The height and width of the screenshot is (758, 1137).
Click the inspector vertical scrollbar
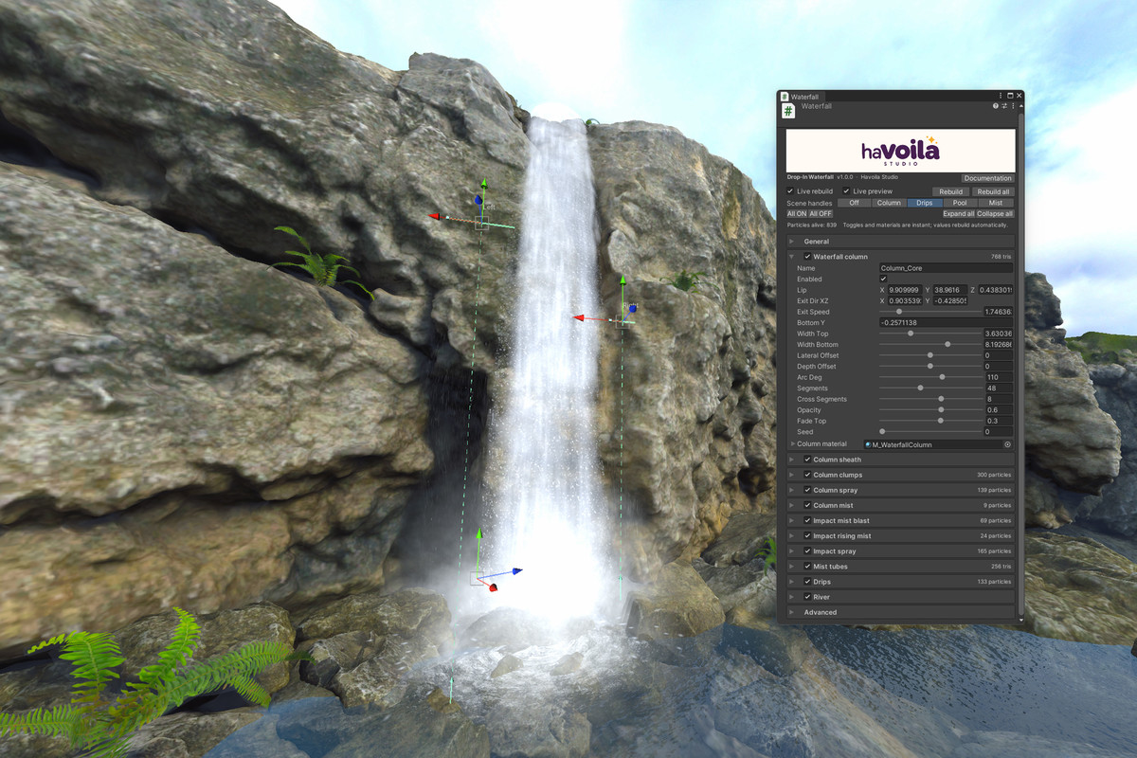click(x=1020, y=365)
